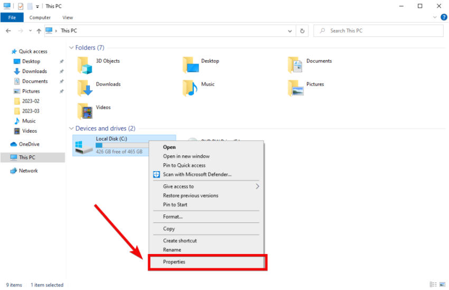This screenshot has height=290, width=449.
Task: Choose Create shortcut in context menu
Action: [206, 241]
